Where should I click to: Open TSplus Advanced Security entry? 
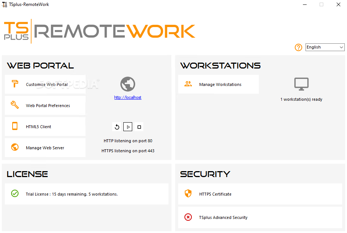260,217
